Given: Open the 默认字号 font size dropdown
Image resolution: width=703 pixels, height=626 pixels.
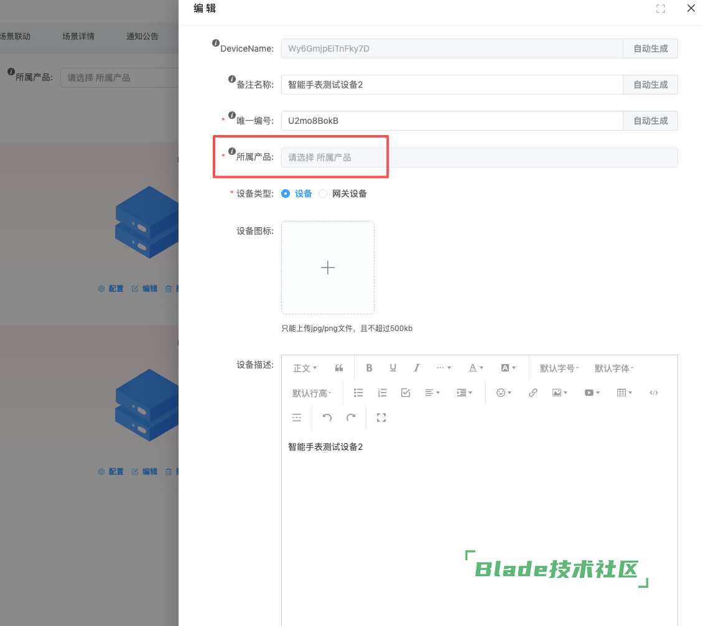Looking at the screenshot, I should (559, 368).
